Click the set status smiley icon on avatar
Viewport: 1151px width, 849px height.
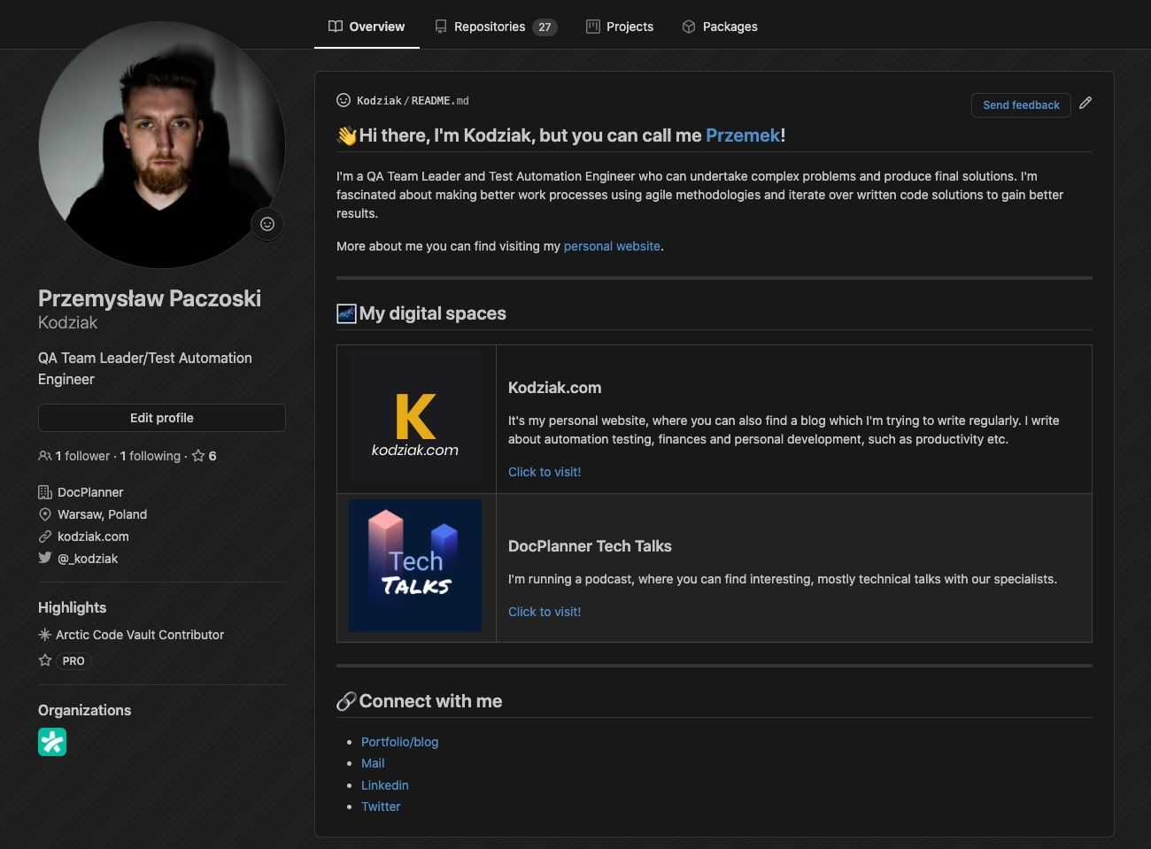(267, 224)
